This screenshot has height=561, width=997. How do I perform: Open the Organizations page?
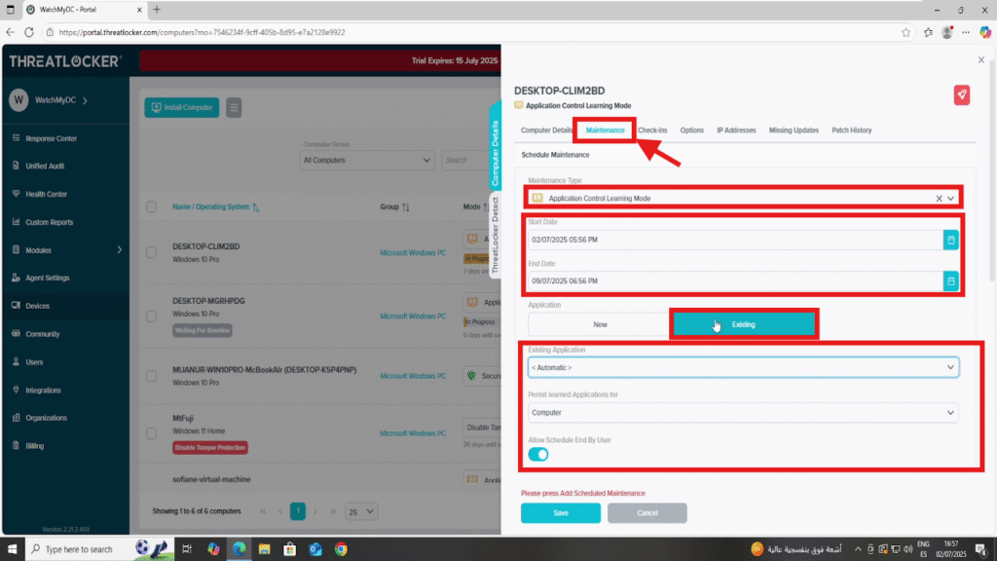(x=46, y=418)
